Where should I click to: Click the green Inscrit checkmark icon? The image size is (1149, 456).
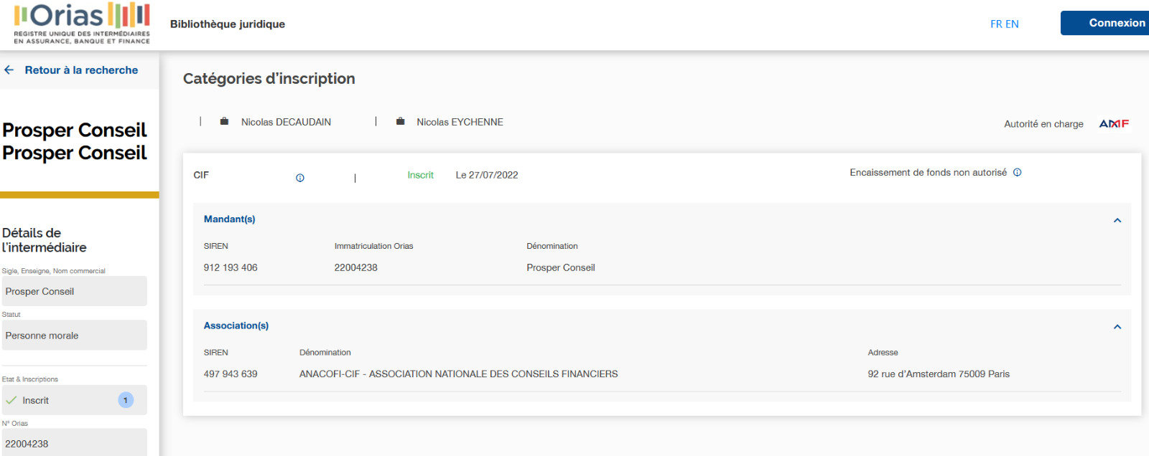[11, 400]
